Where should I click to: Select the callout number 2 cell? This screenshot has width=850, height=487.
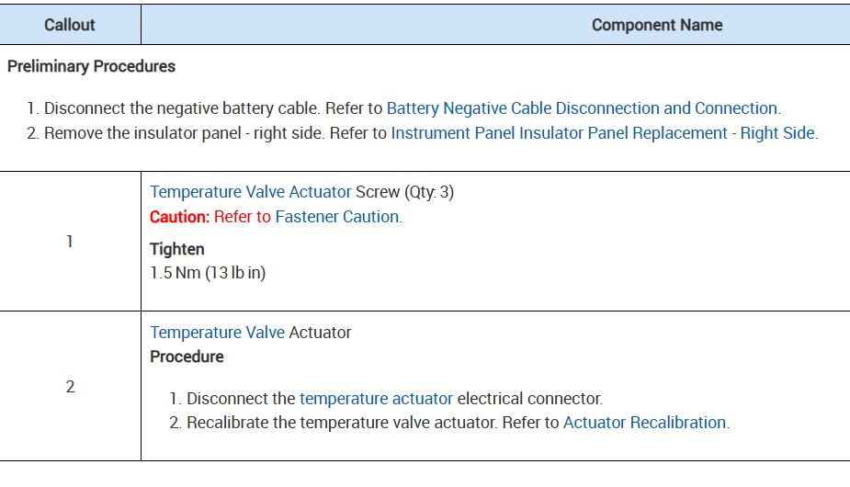[x=70, y=387]
